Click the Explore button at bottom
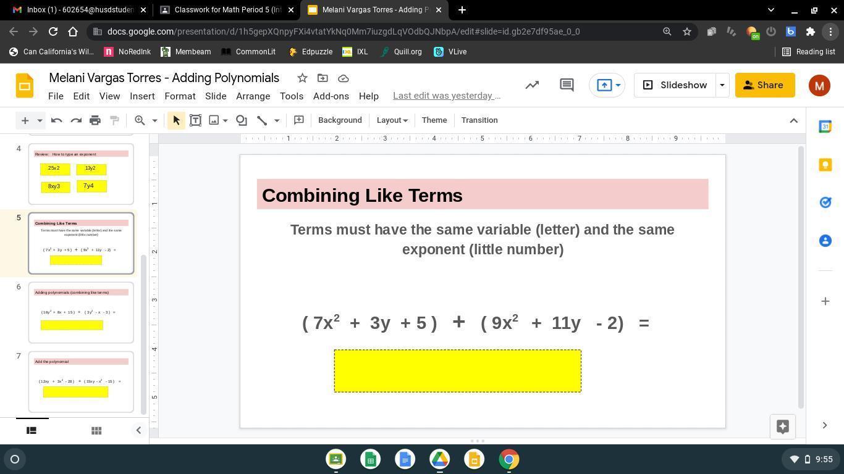Screen dimensions: 844x474 tap(783, 426)
